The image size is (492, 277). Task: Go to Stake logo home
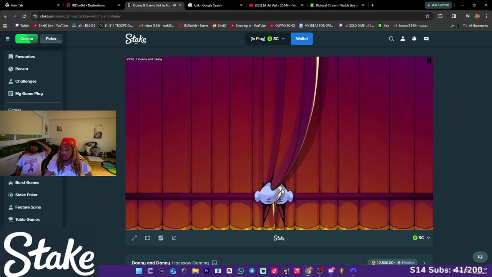point(136,39)
